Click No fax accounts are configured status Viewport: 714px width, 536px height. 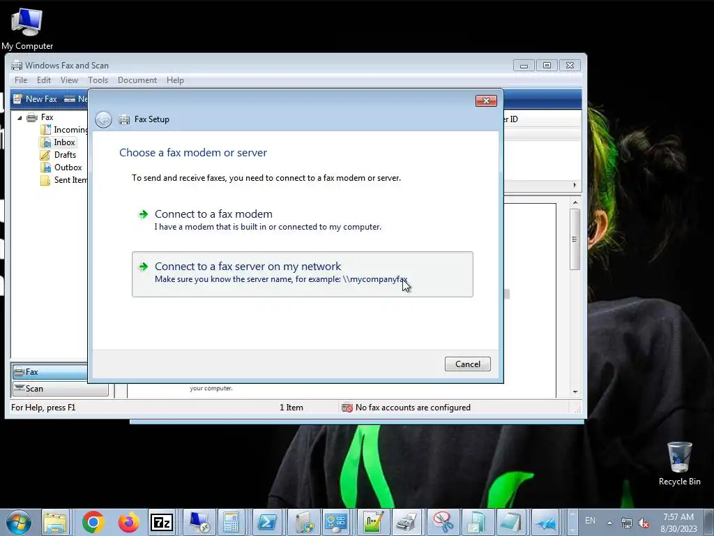point(407,408)
